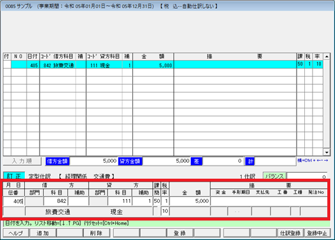Click the 金額 field showing 5,000
Image resolution: width=335 pixels, height=240 pixels.
pyautogui.click(x=190, y=201)
